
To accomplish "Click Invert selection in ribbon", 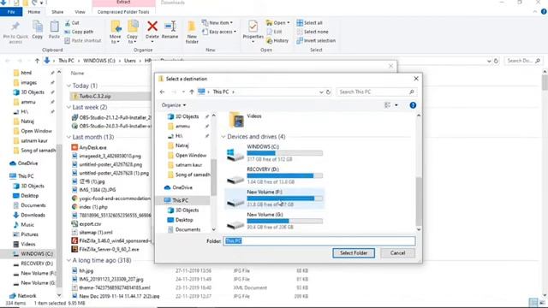I will (x=316, y=40).
